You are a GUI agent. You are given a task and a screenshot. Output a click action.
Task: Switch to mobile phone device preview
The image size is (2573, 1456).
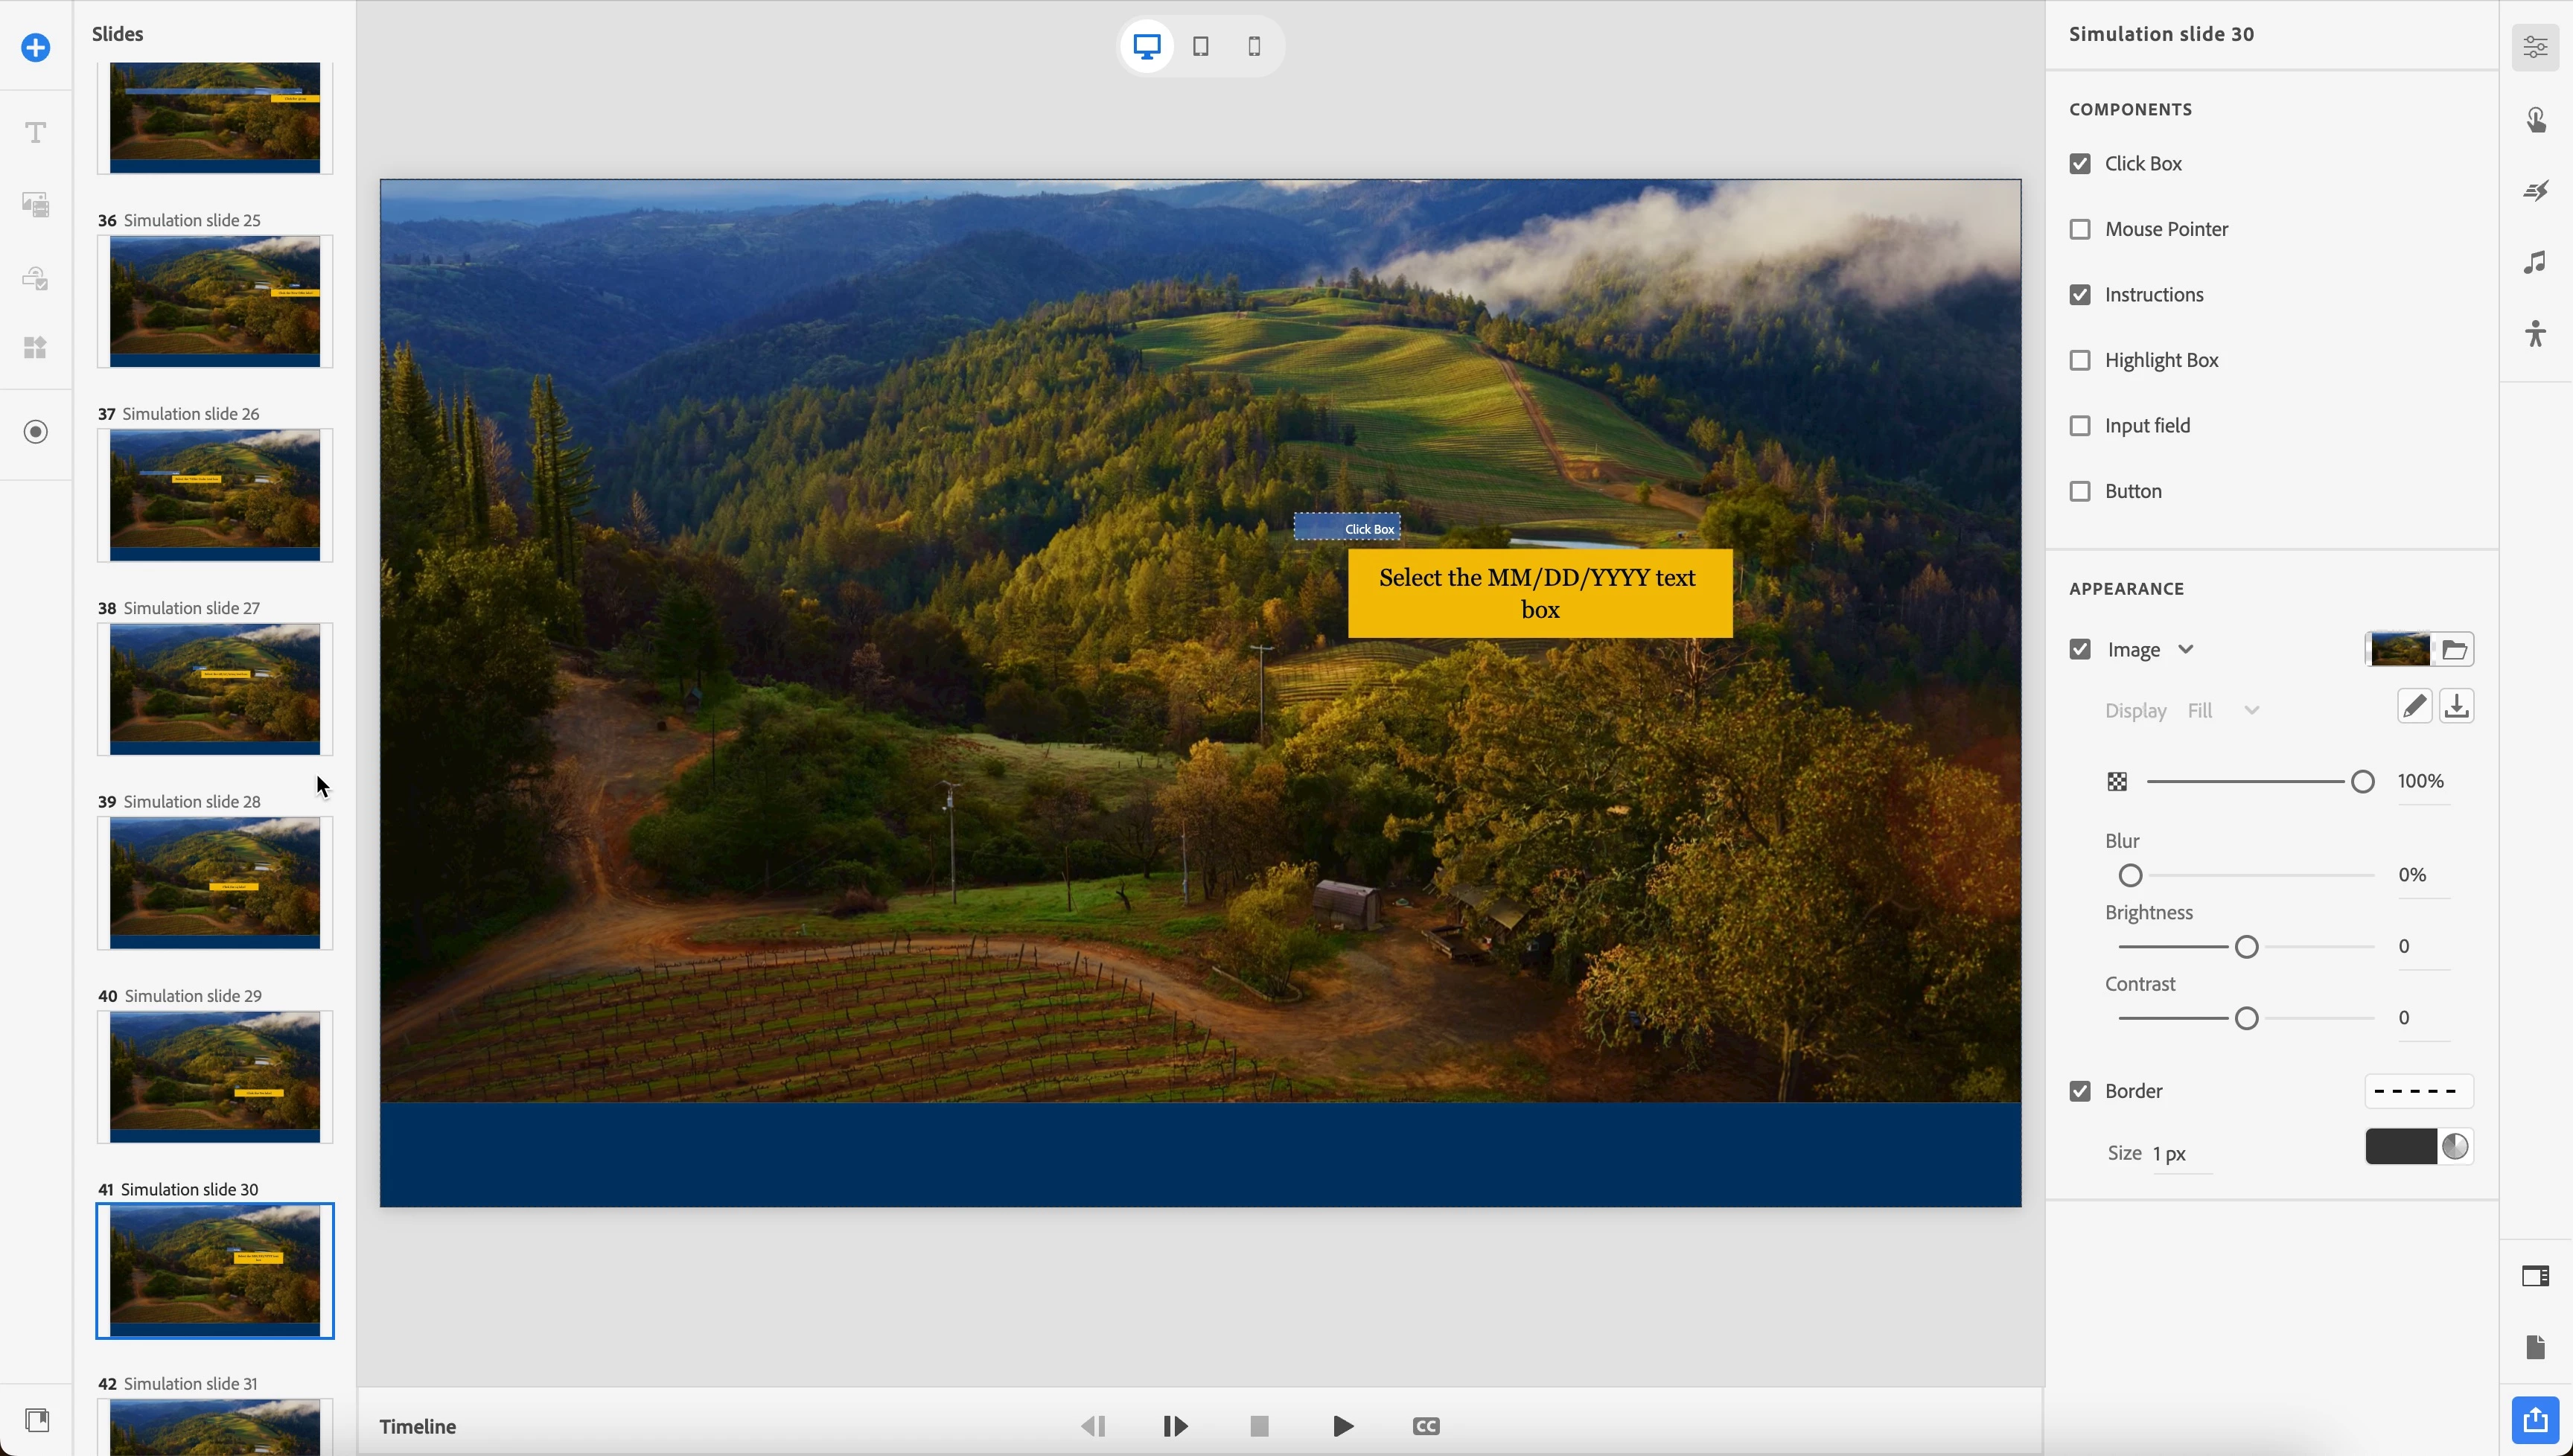tap(1254, 46)
